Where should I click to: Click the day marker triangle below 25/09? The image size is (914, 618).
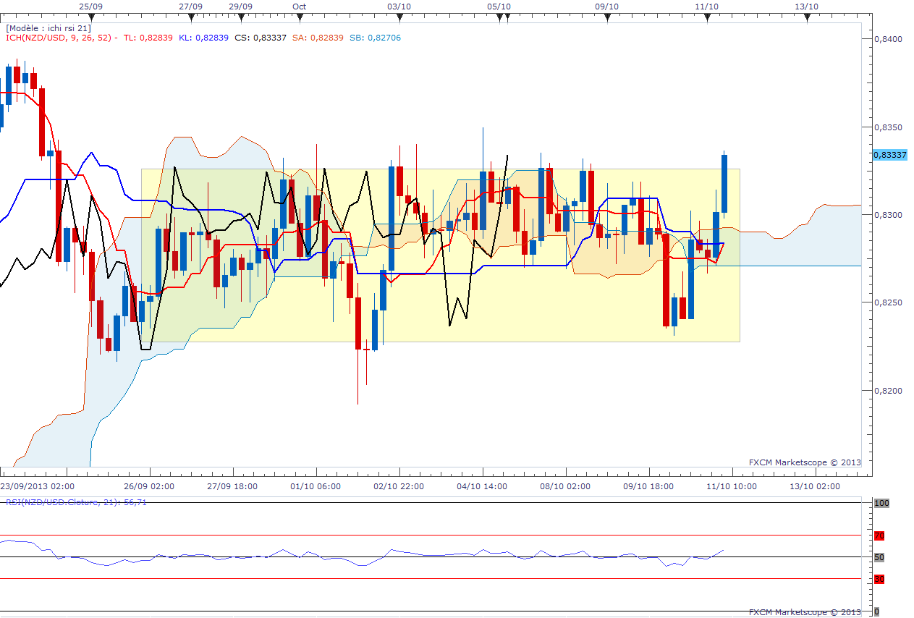click(x=90, y=17)
